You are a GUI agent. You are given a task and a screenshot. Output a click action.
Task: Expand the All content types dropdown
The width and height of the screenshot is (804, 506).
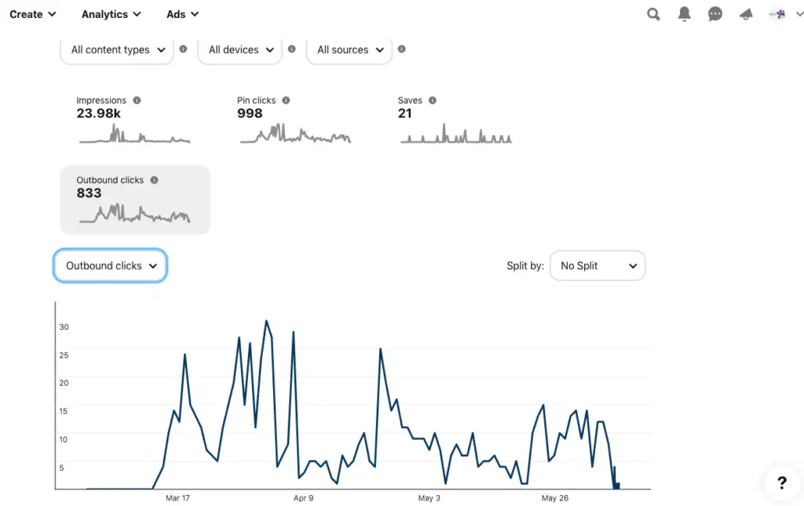[x=117, y=50]
